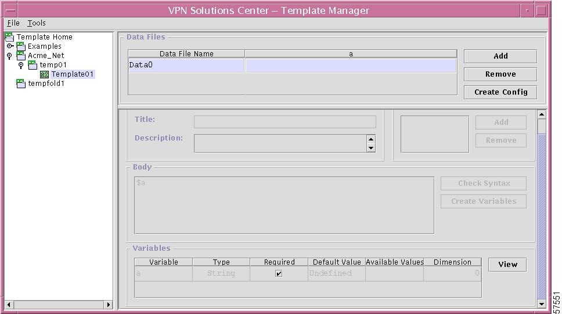Minimize the Template Manager window
Image resolution: width=562 pixels, height=314 pixels.
[x=527, y=10]
